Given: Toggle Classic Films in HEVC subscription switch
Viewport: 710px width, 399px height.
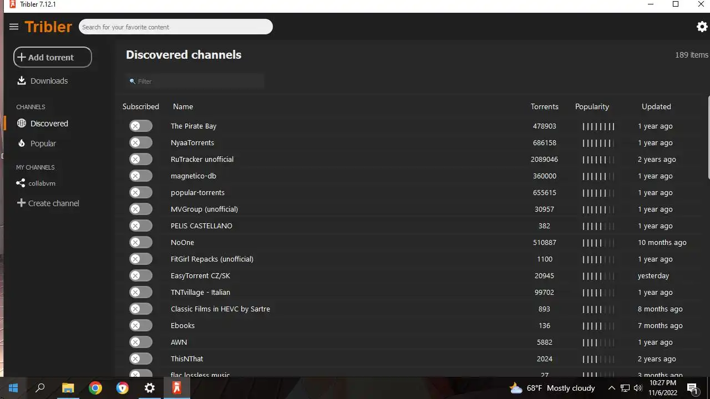Looking at the screenshot, I should 141,309.
